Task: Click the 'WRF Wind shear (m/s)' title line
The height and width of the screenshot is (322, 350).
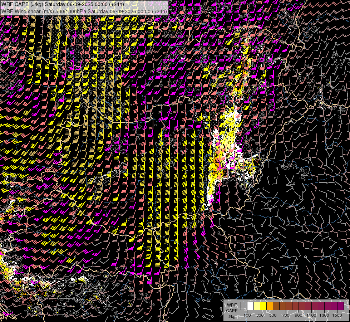Action: (84, 11)
